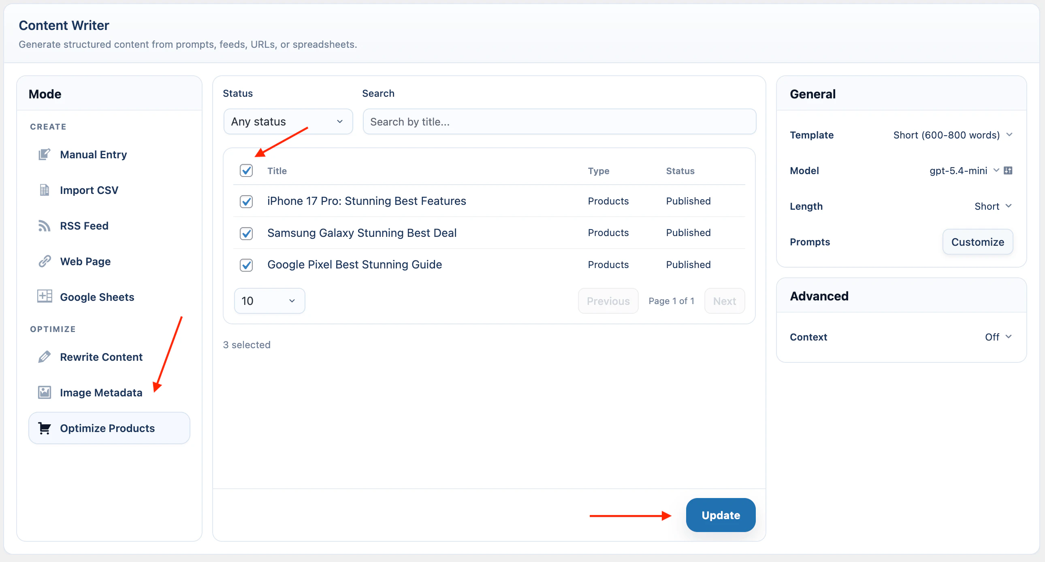Click the Optimize Products cart icon
Image resolution: width=1045 pixels, height=562 pixels.
44,428
